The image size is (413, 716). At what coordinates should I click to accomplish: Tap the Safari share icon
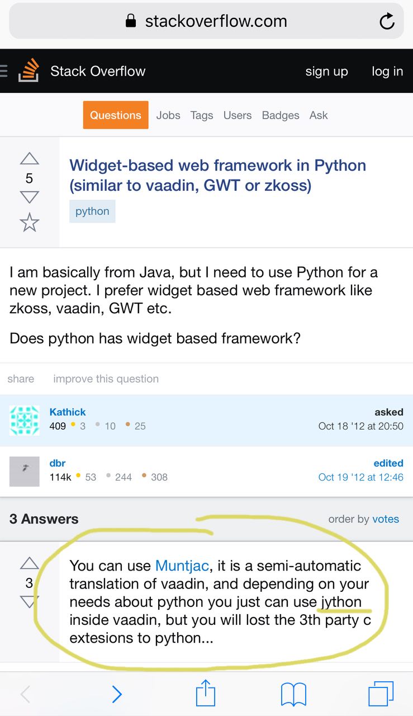tap(206, 694)
